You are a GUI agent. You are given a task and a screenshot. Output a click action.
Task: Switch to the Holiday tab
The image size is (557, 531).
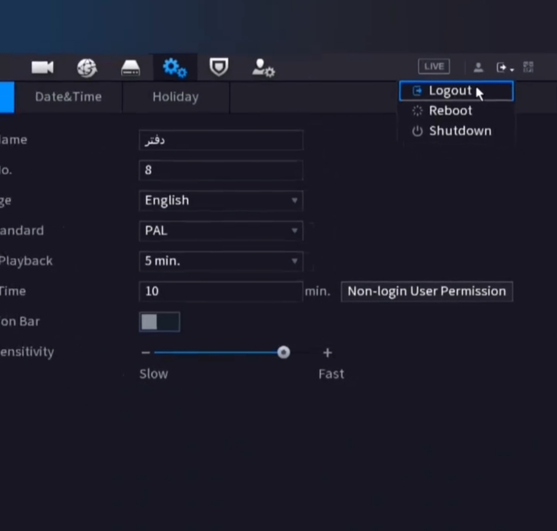tap(175, 97)
